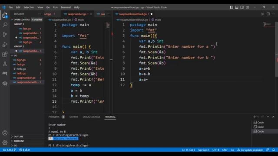
Task: Open fact.go under Group 1
Action: 27,29
